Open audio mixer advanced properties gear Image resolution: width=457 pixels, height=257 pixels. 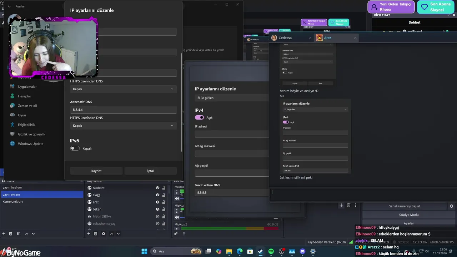click(x=176, y=234)
